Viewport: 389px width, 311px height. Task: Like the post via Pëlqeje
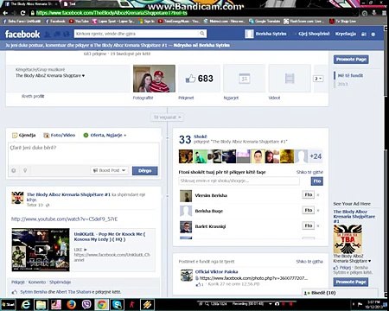(x=18, y=282)
